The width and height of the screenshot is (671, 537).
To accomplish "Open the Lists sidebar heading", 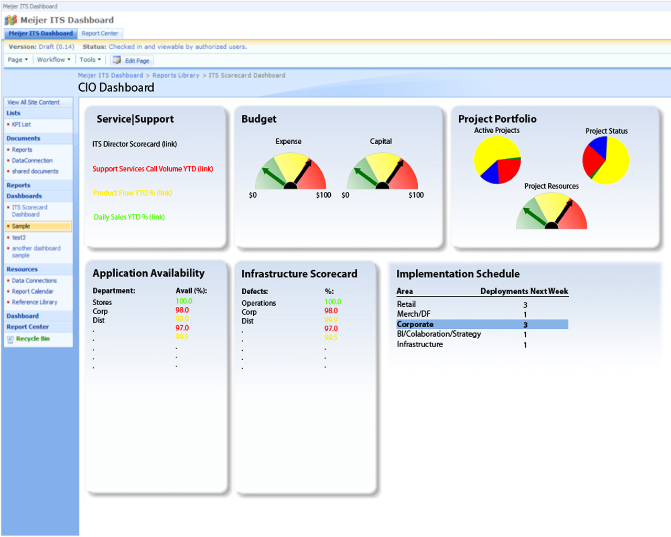I will (14, 113).
